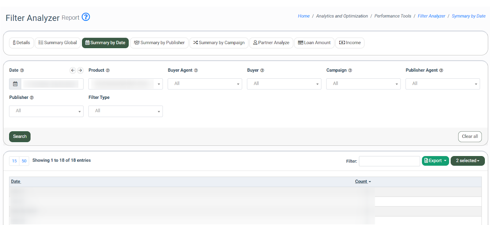Image resolution: width=490 pixels, height=225 pixels.
Task: Click the help icon next to Publisher label
Action: point(32,98)
